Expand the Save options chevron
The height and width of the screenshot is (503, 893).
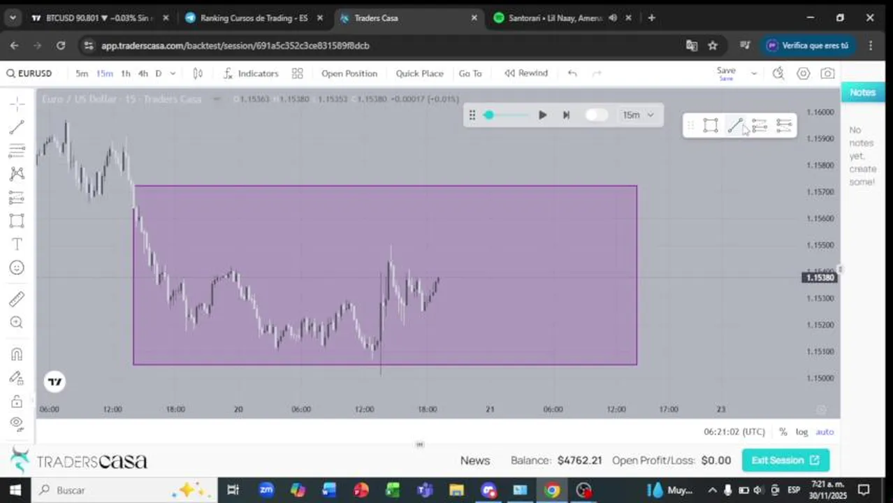click(x=754, y=73)
